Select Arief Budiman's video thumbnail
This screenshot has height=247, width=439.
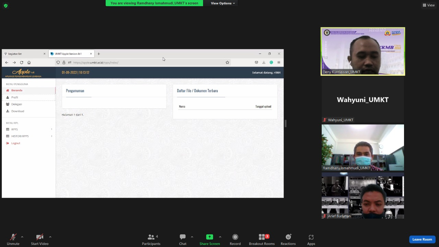pyautogui.click(x=363, y=197)
